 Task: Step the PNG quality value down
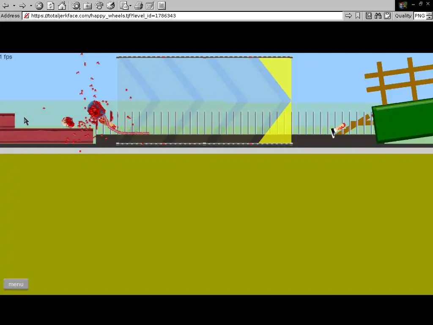click(x=430, y=17)
